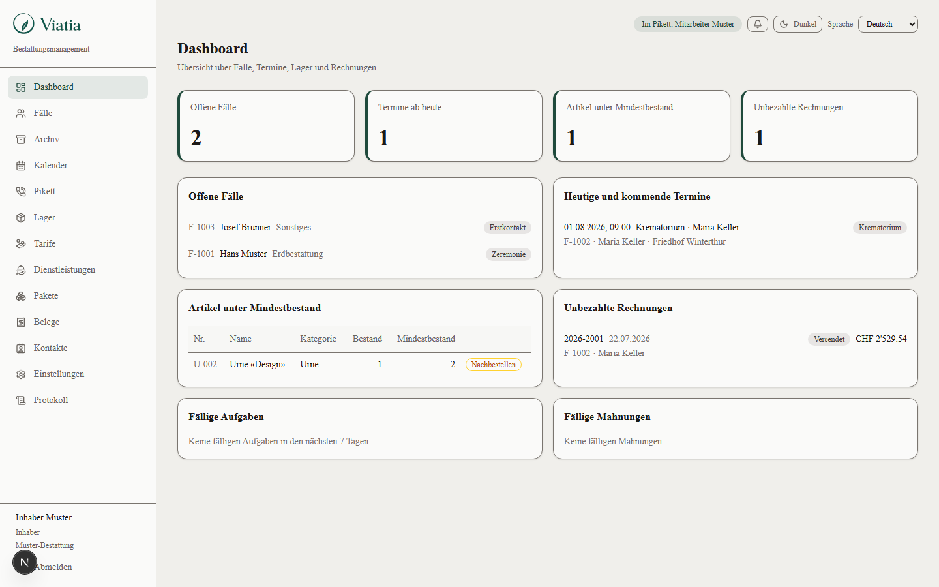Image resolution: width=939 pixels, height=587 pixels.
Task: Open Fälle in the sidebar
Action: tap(78, 113)
